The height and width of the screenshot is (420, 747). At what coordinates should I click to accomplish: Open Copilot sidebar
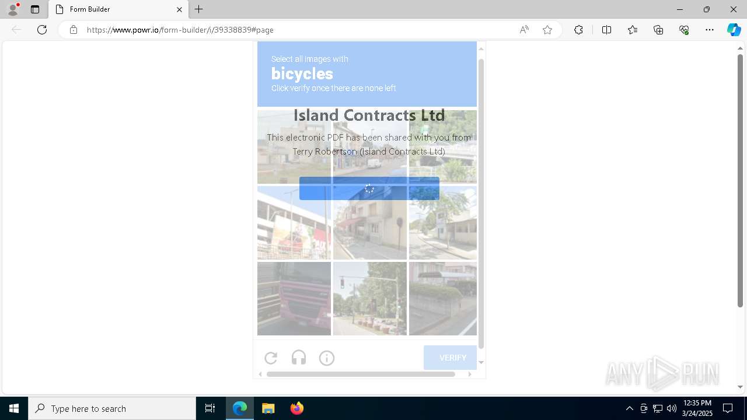[734, 30]
